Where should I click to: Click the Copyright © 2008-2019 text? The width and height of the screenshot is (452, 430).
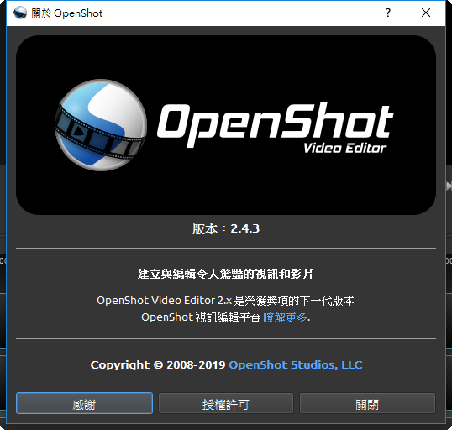click(158, 364)
